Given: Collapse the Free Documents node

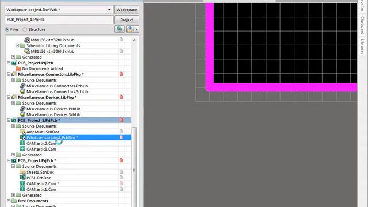Looking at the screenshot, I should [9, 201].
